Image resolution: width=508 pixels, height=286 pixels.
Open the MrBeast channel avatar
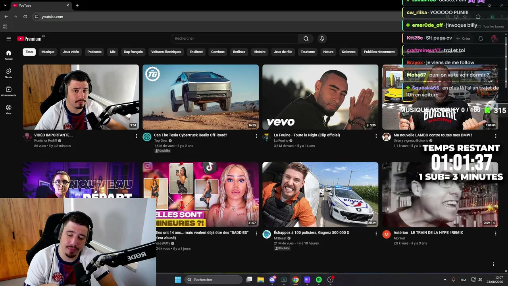coord(267,234)
